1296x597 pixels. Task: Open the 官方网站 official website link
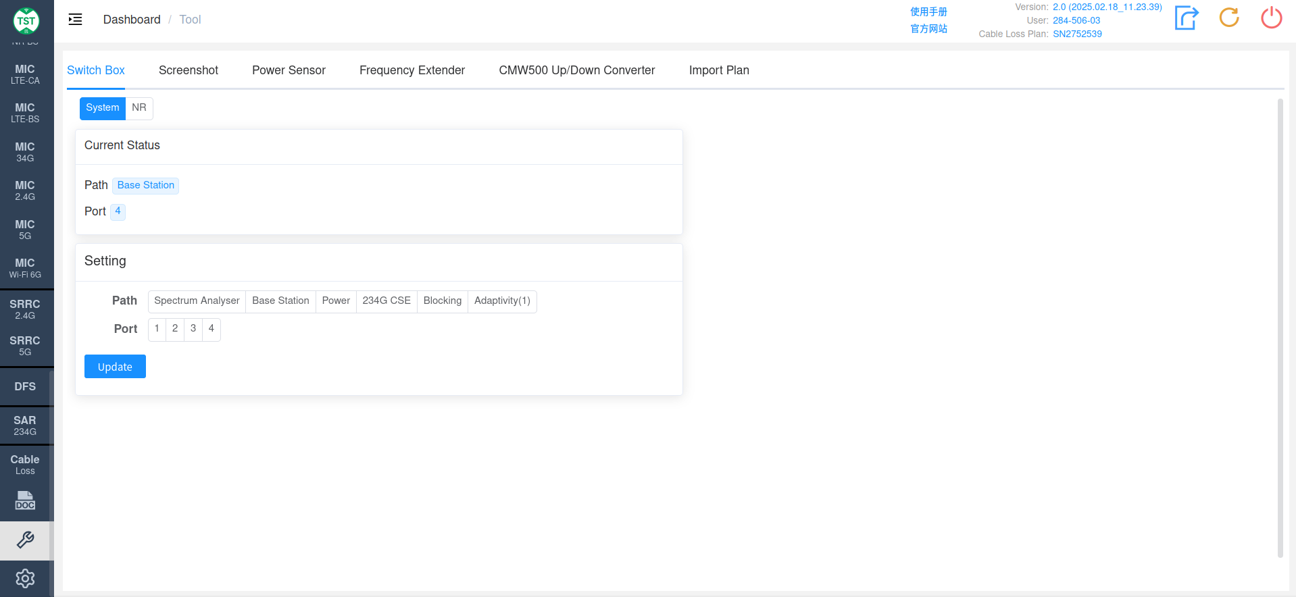click(x=928, y=28)
